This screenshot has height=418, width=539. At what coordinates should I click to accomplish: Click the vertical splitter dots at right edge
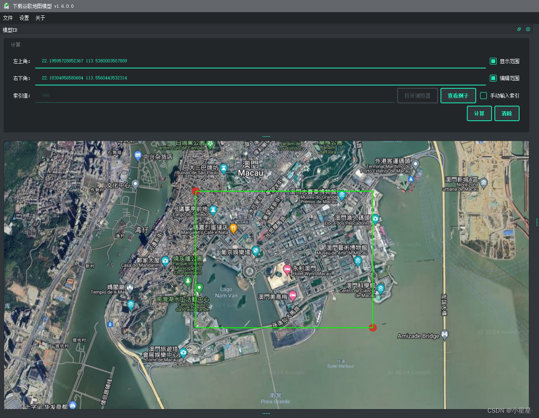pyautogui.click(x=537, y=222)
